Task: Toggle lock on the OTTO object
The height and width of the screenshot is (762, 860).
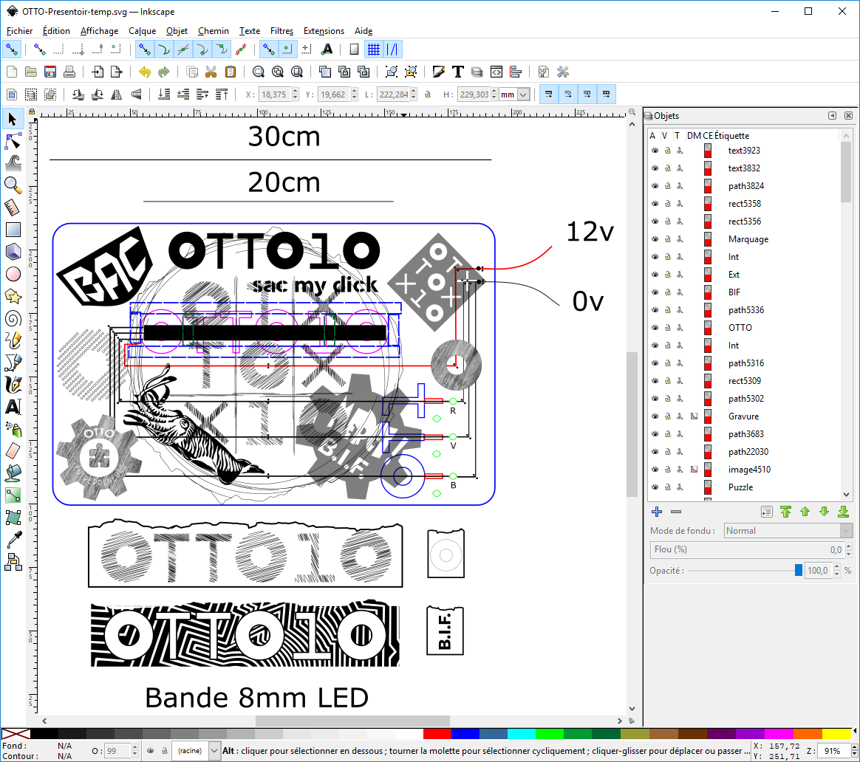Action: click(667, 328)
